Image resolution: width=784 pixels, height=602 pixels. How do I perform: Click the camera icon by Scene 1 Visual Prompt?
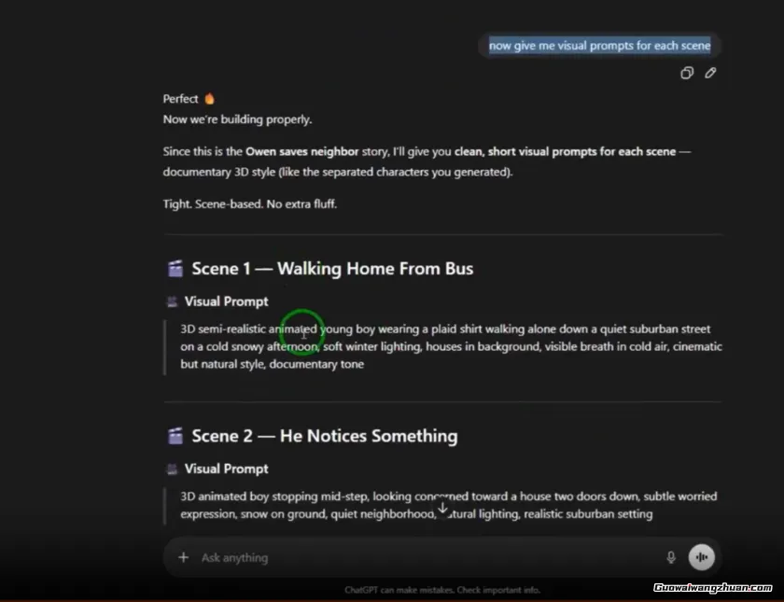(172, 301)
